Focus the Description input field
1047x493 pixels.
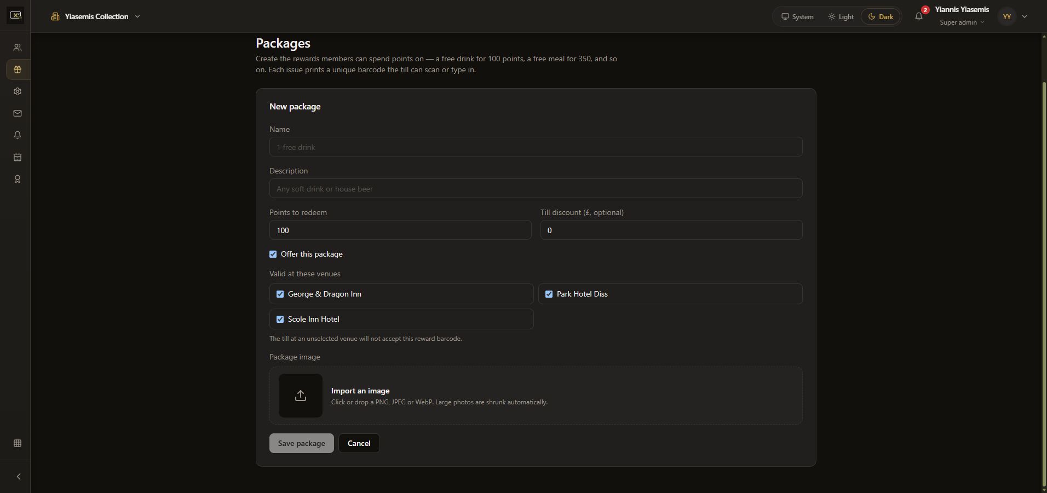(536, 188)
